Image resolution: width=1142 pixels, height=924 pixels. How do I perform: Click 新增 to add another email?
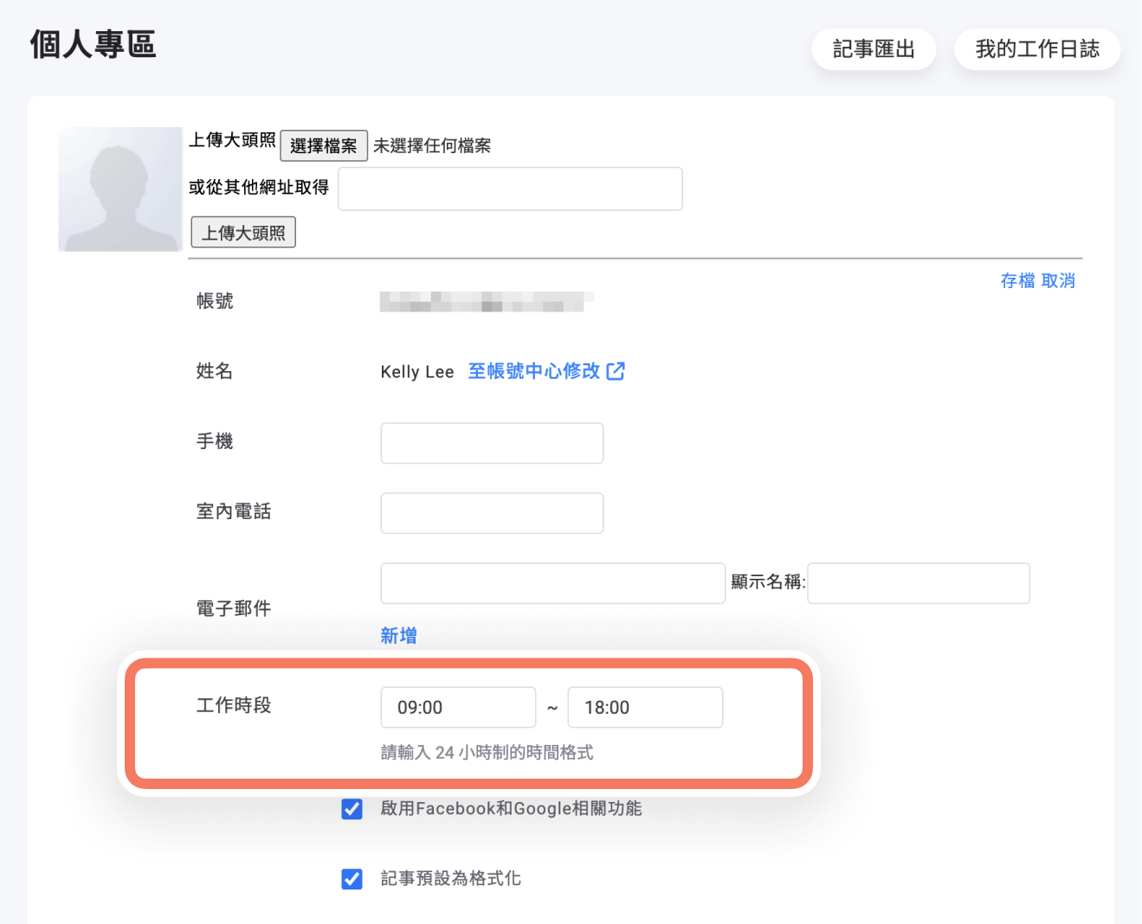click(x=398, y=636)
